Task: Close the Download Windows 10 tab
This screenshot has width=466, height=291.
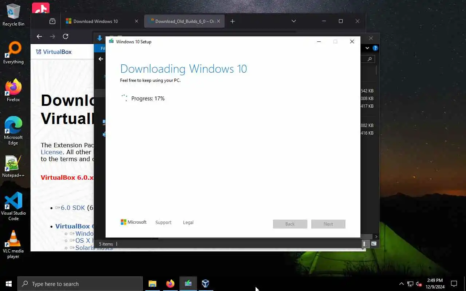Action: tap(137, 21)
